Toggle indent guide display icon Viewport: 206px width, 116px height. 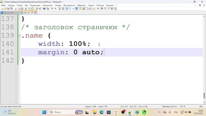[77, 9]
